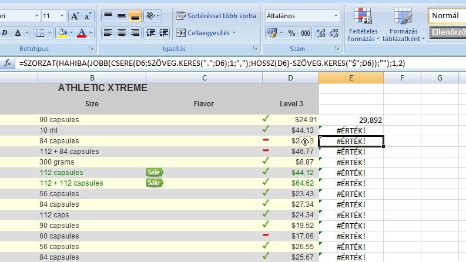Center cell text horizontally

click(x=121, y=33)
